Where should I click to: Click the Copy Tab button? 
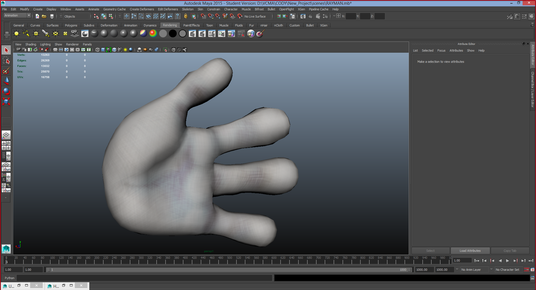coord(510,251)
